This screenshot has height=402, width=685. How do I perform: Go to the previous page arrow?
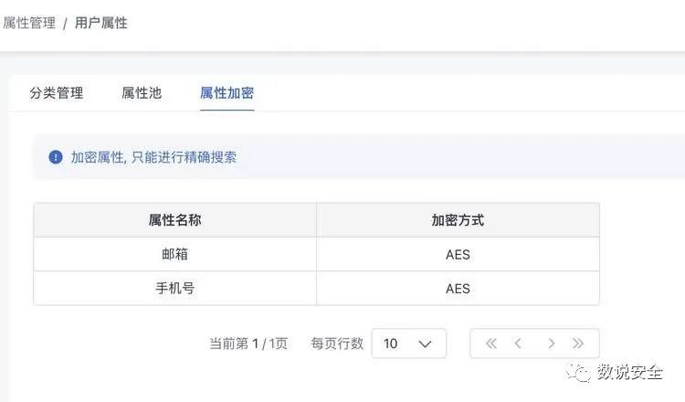click(x=518, y=344)
